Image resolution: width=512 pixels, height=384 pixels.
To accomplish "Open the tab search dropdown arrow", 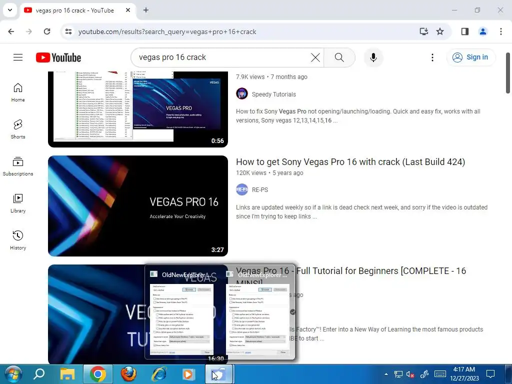I will pos(10,10).
